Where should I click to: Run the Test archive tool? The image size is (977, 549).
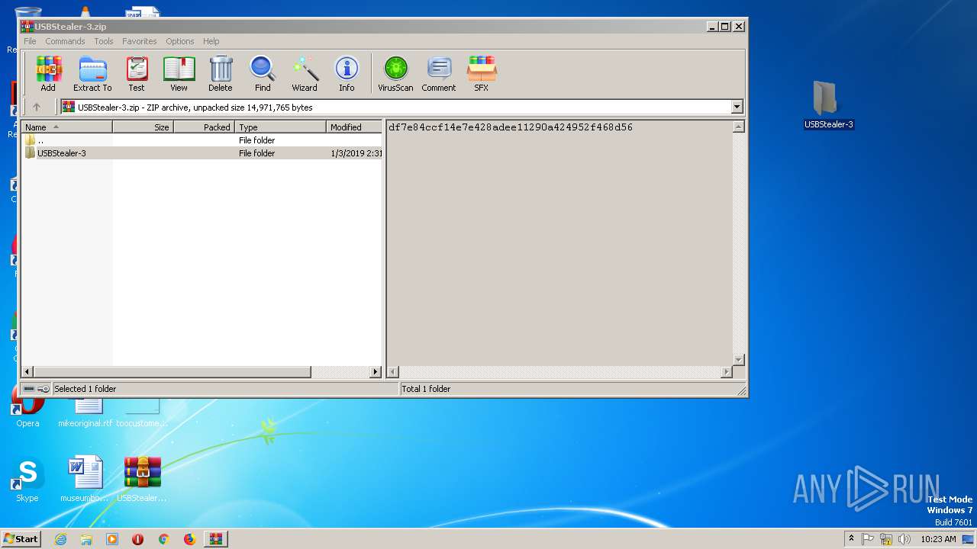coord(137,74)
